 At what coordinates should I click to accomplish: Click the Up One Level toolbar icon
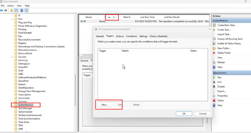(12, 10)
